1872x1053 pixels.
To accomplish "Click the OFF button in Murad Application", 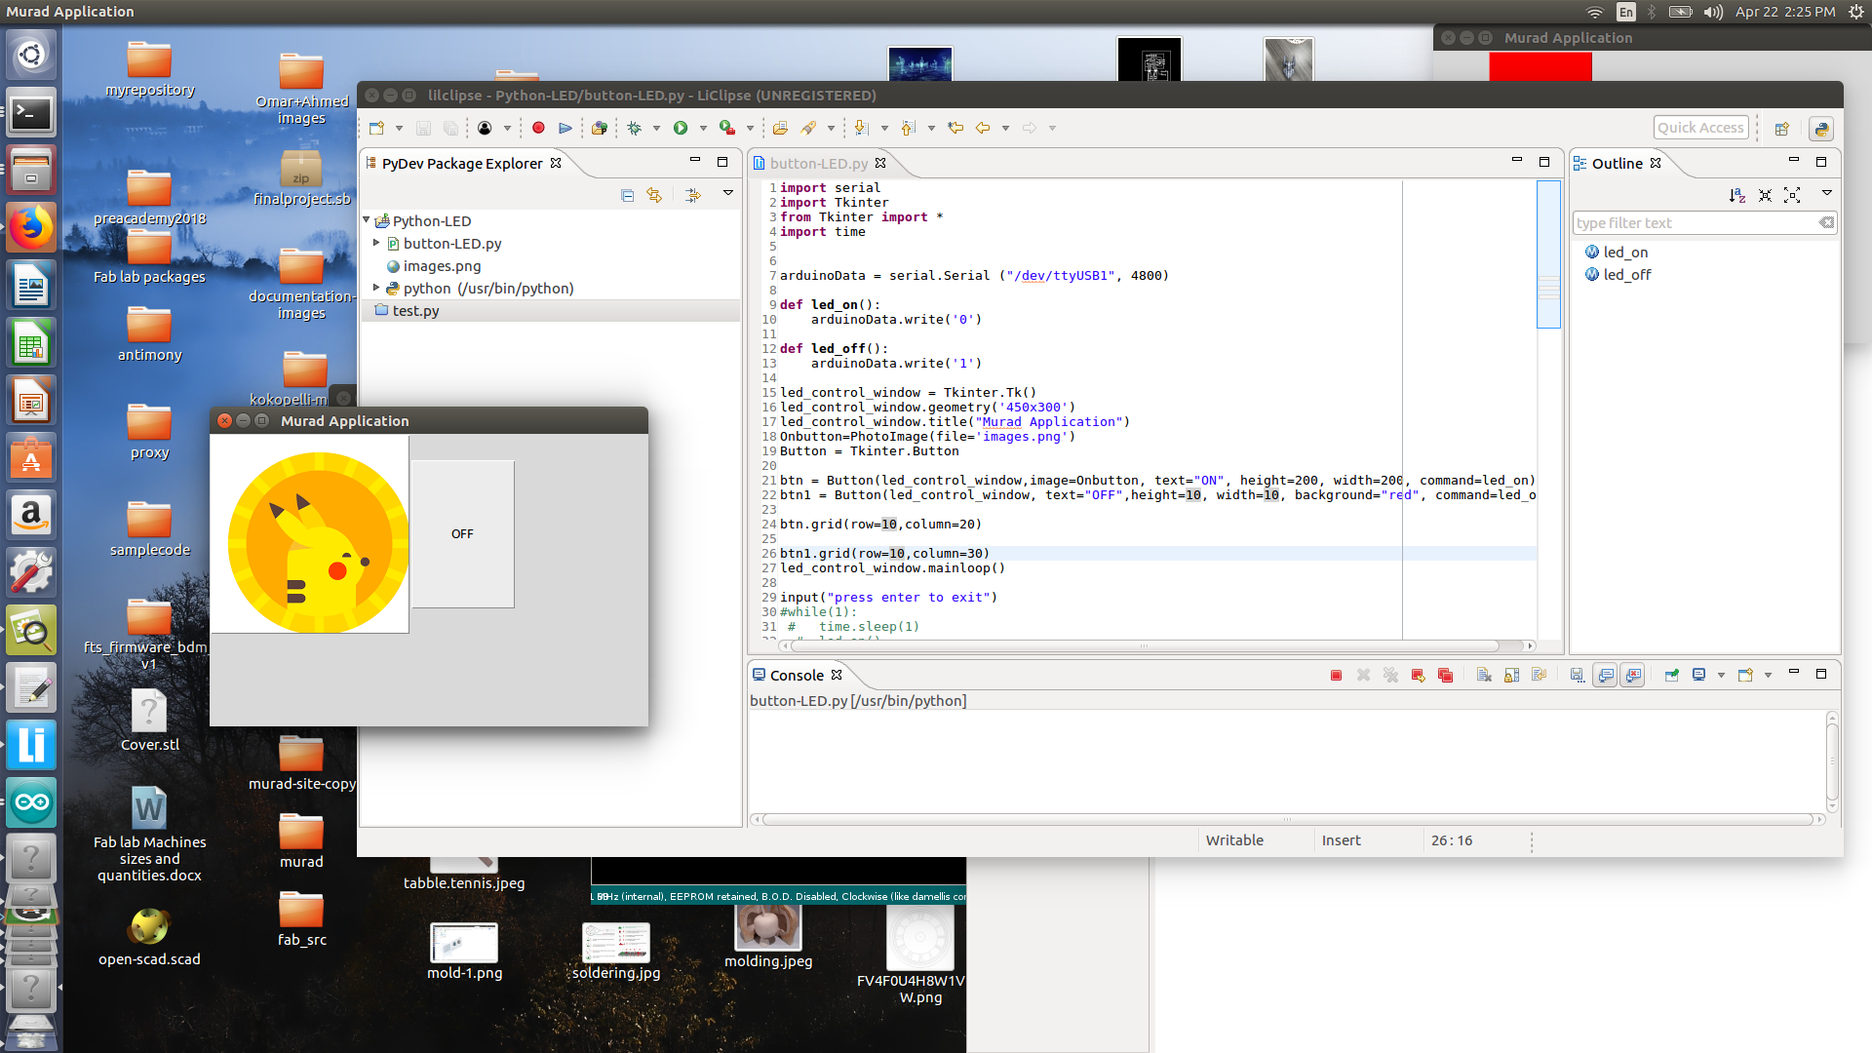I will click(462, 533).
